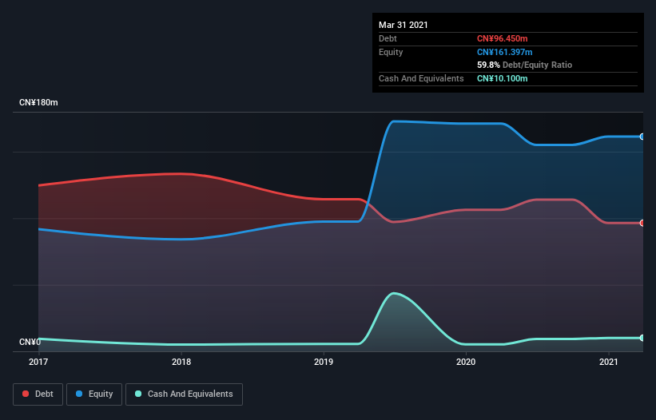Click Cash And Equivalents label in tooltip
The height and width of the screenshot is (420, 656).
tap(421, 78)
